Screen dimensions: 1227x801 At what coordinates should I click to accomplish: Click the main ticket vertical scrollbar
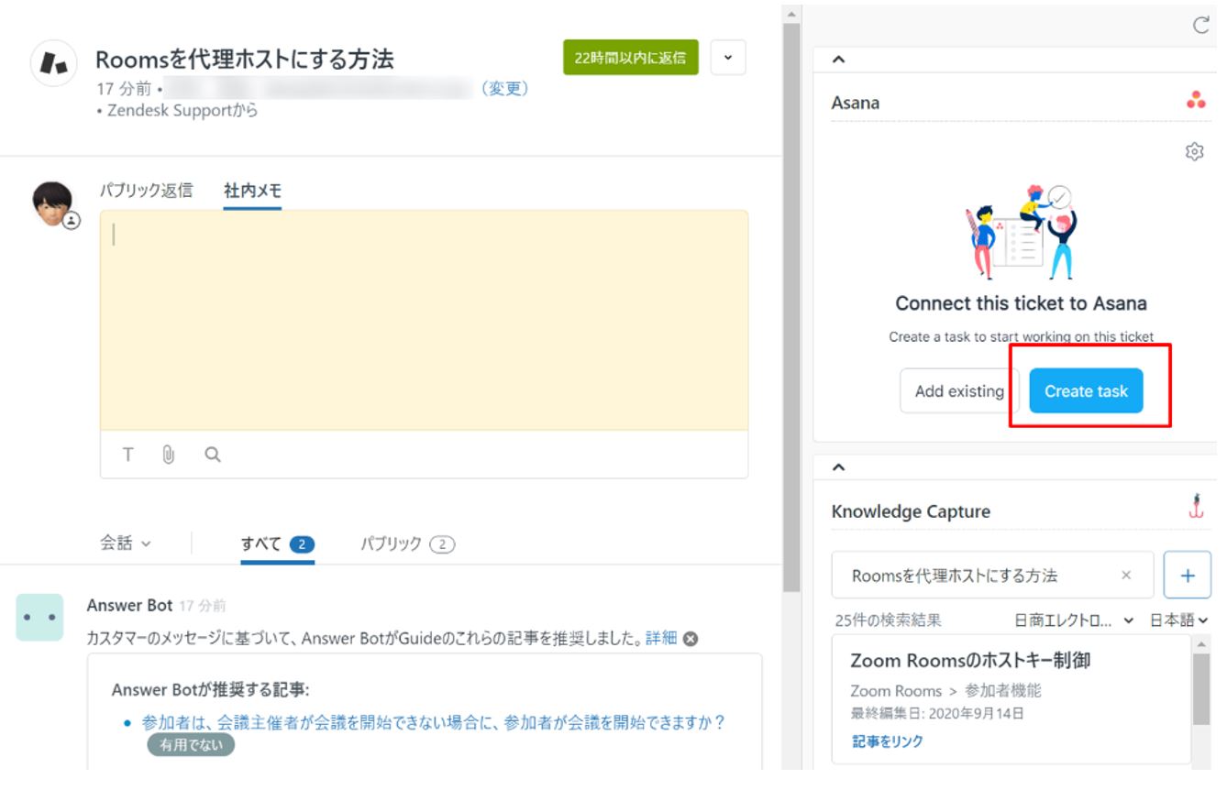pyautogui.click(x=790, y=308)
